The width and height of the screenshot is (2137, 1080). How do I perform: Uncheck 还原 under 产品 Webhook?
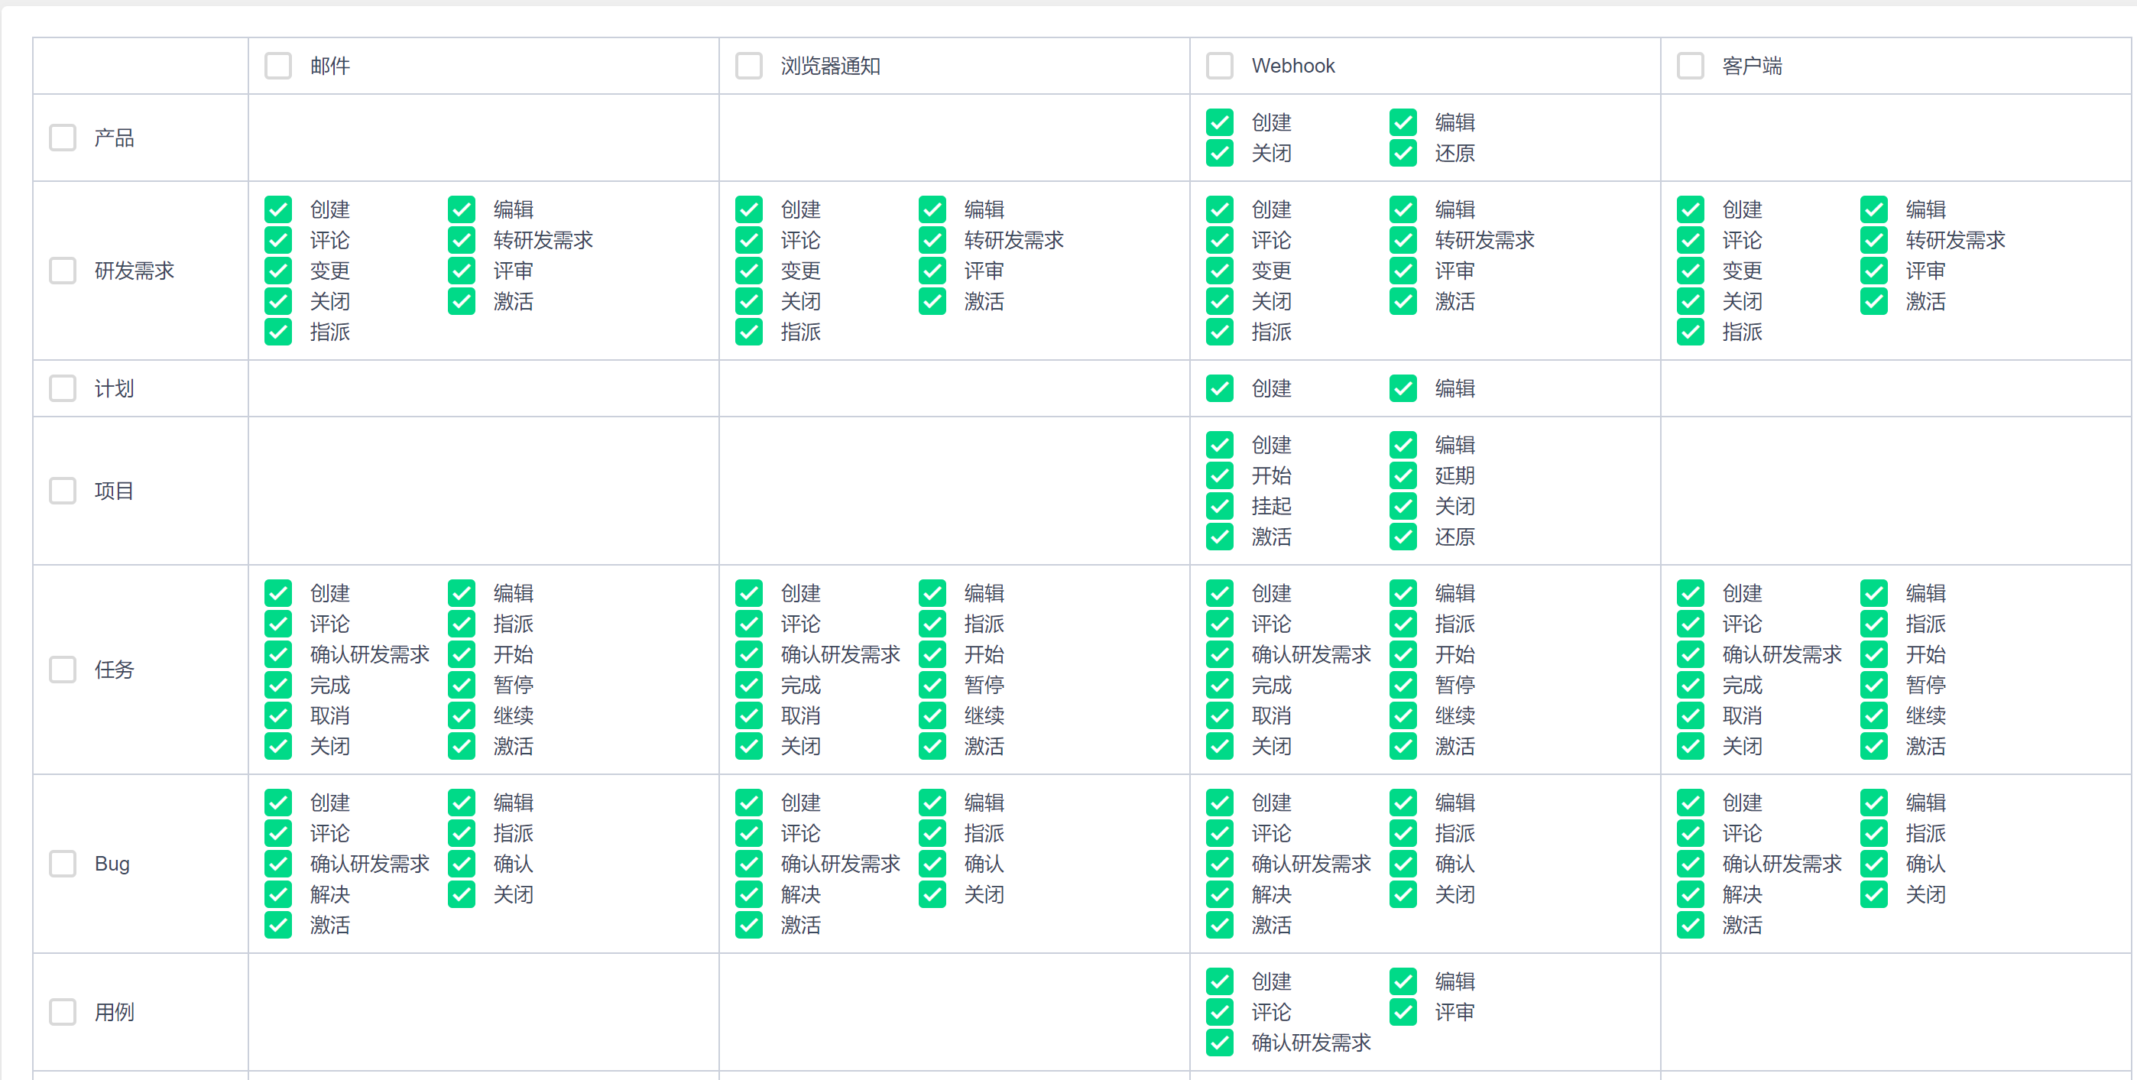coord(1403,154)
